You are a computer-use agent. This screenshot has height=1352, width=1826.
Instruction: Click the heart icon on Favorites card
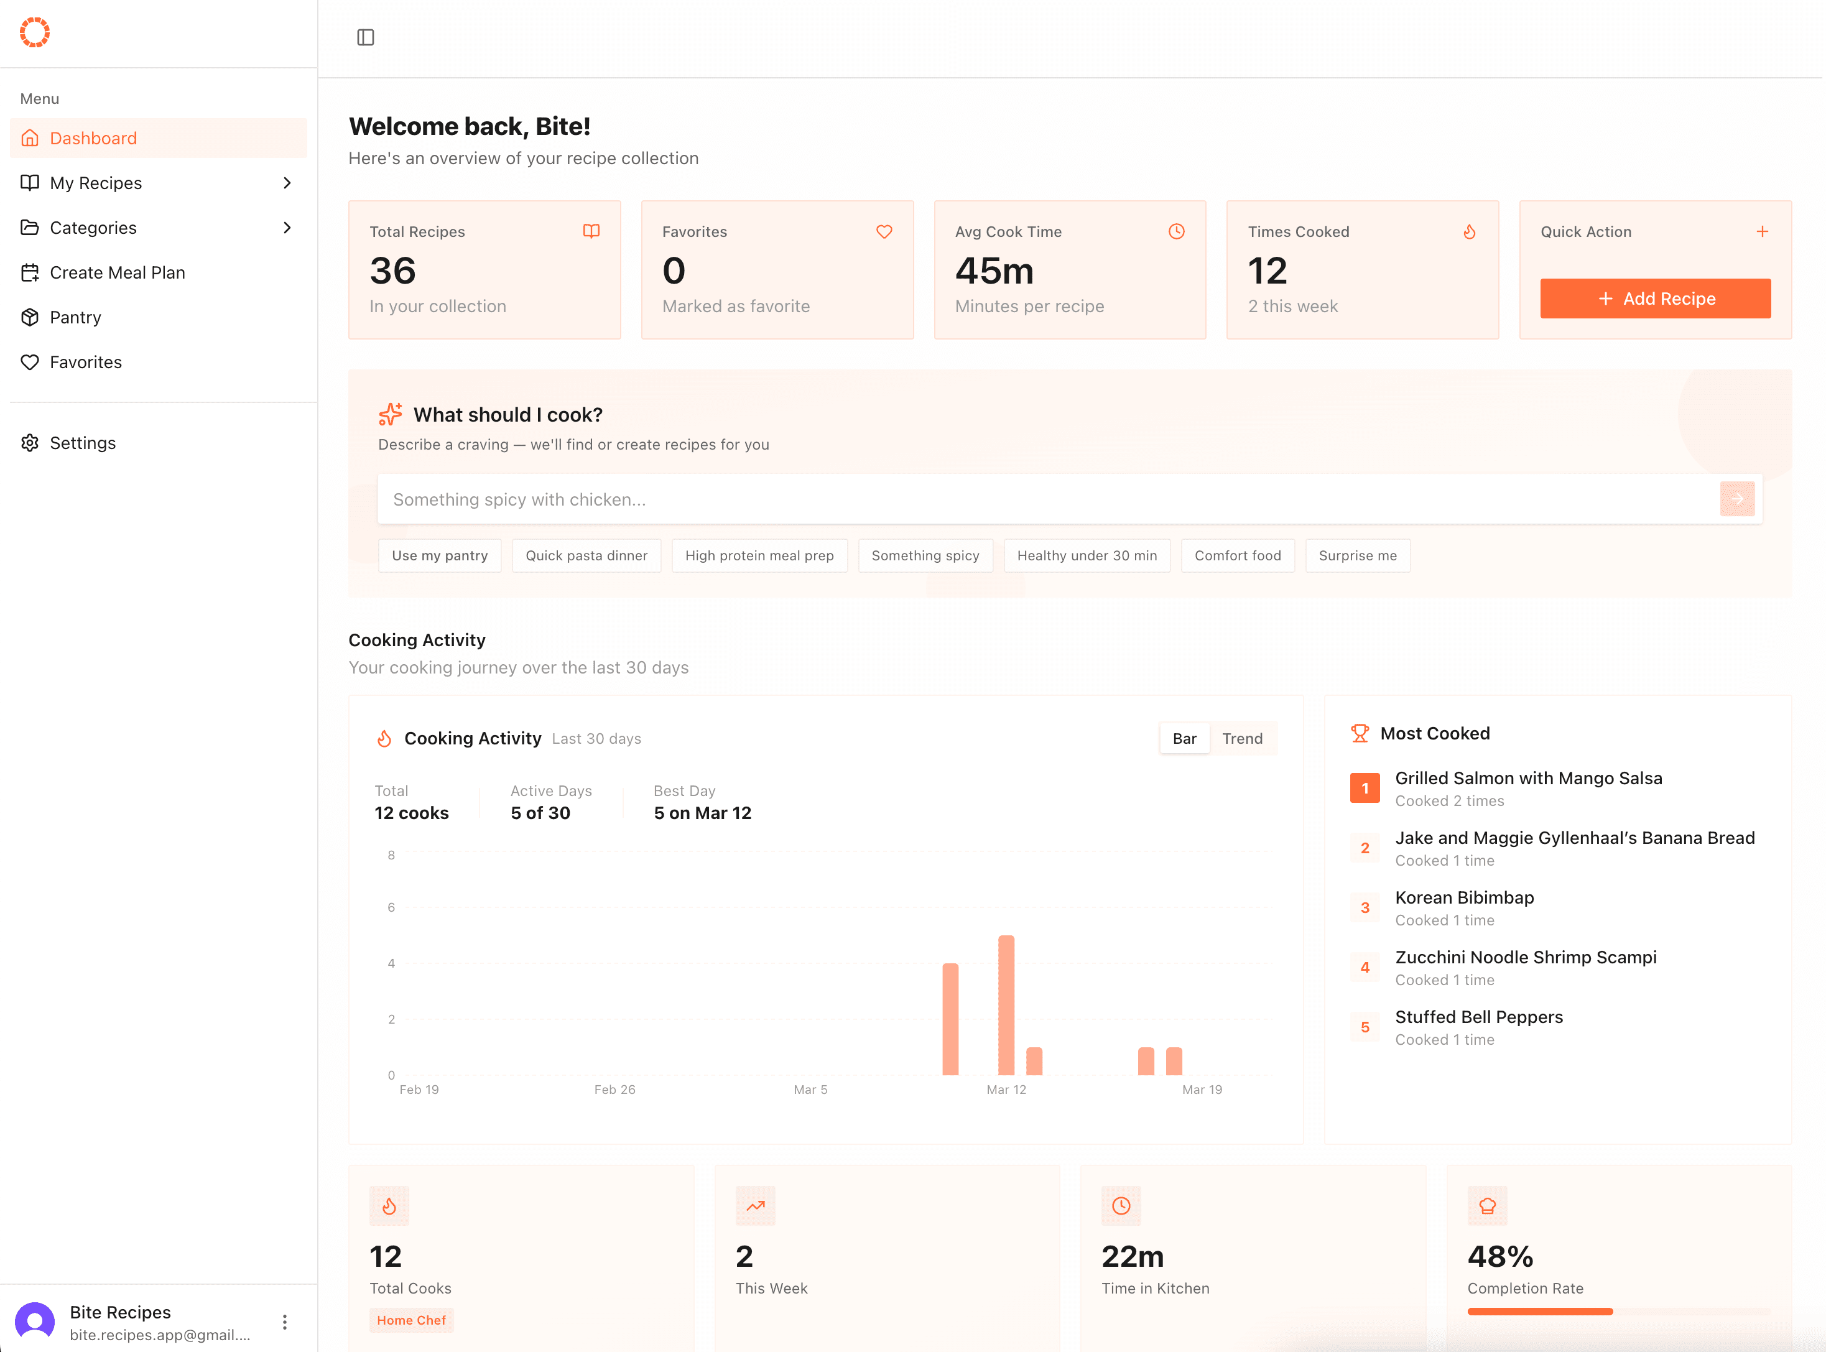(x=884, y=231)
